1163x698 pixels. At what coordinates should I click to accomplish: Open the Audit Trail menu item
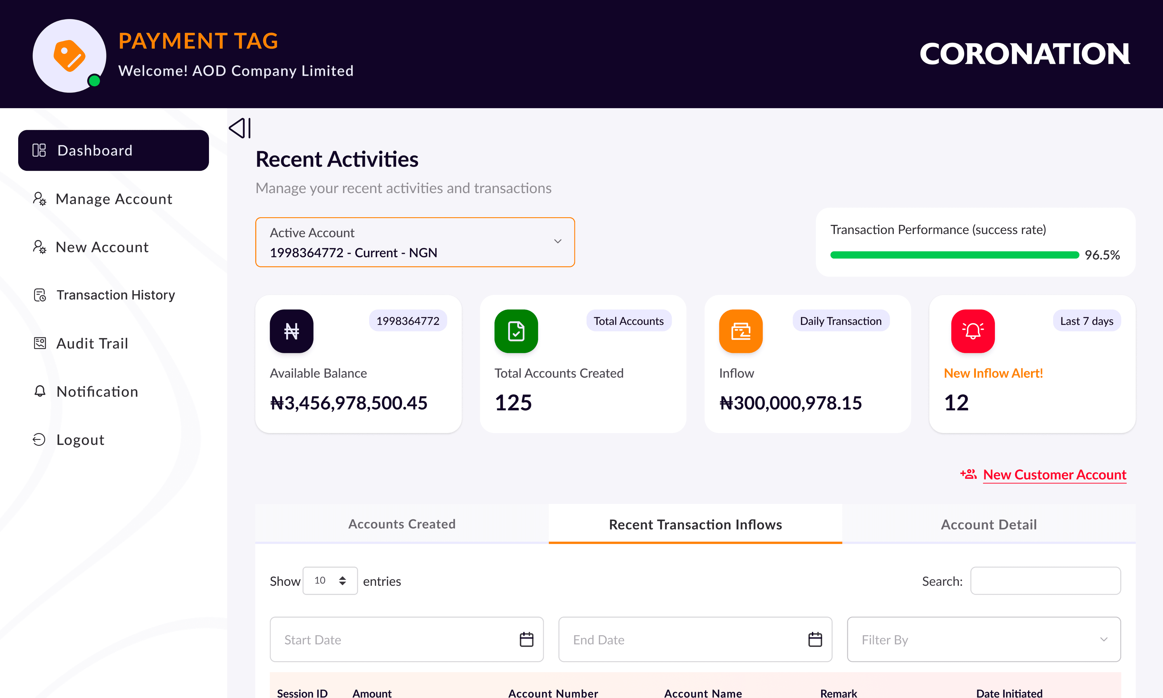click(92, 343)
